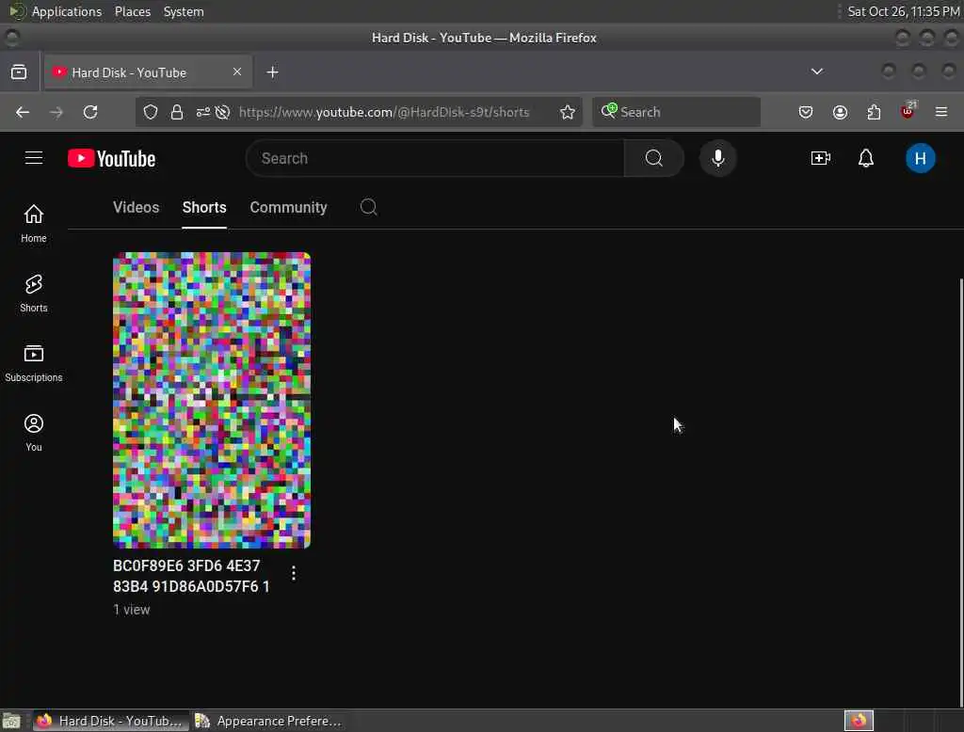Search within channel using magnifier icon
The image size is (964, 732).
click(x=368, y=207)
